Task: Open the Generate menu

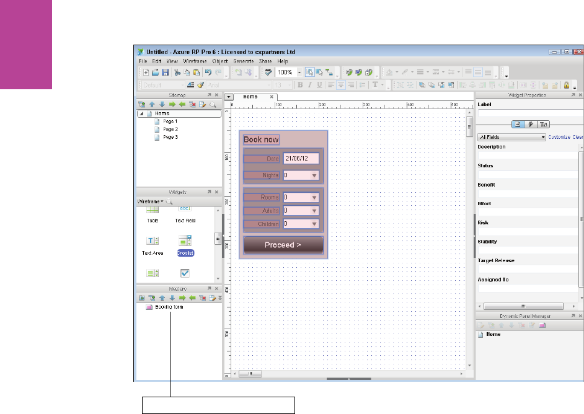Action: tap(244, 61)
